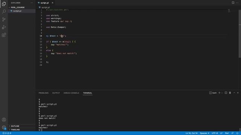Click script.pl in the breadcrumb
This screenshot has width=241, height=135.
tap(46, 7)
